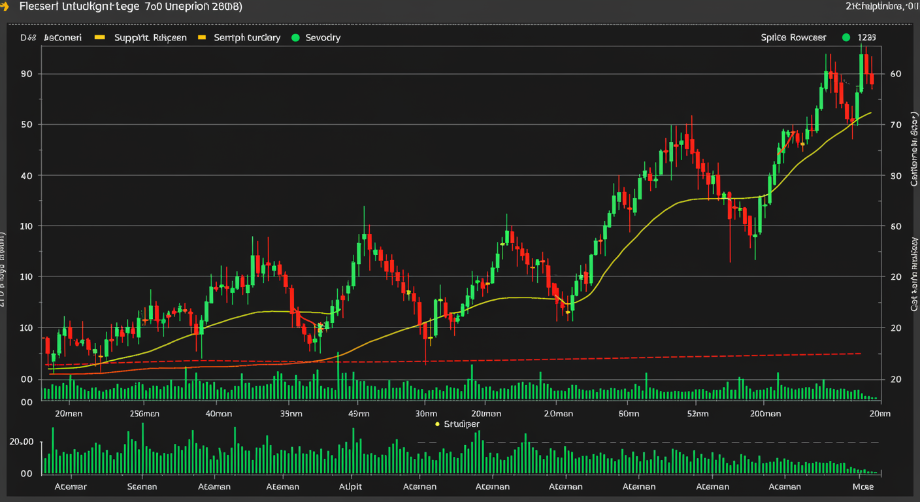Open the Splice Rowceer indicator label
The width and height of the screenshot is (920, 502).
point(793,38)
